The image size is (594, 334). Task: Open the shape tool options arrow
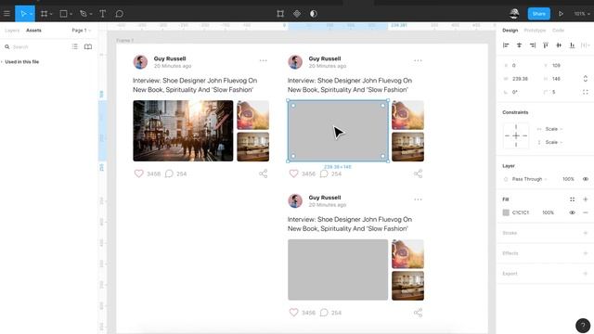[71, 14]
